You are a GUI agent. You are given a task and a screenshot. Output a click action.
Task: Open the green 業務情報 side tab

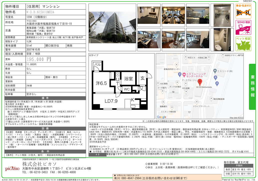coord(253,87)
